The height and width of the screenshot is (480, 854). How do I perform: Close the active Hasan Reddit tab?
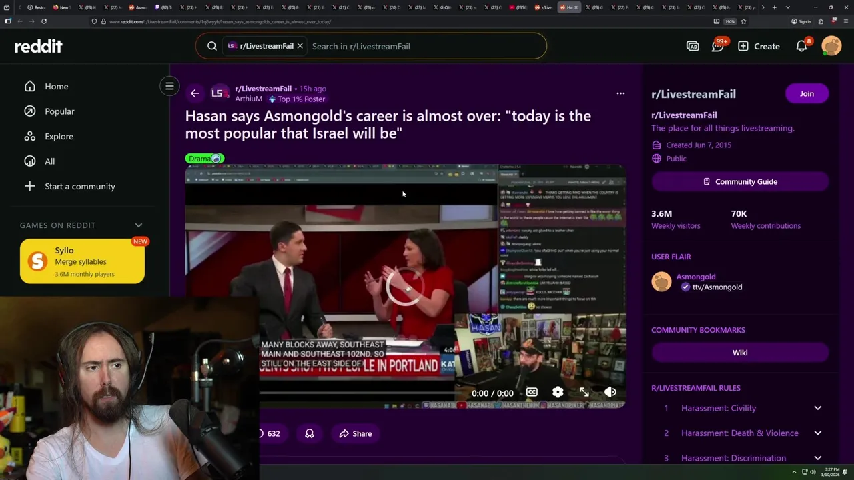577,7
